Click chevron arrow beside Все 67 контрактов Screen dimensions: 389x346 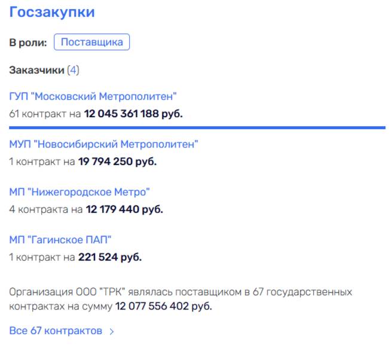(x=112, y=330)
